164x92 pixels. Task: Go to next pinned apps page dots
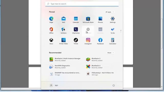[x=121, y=31]
